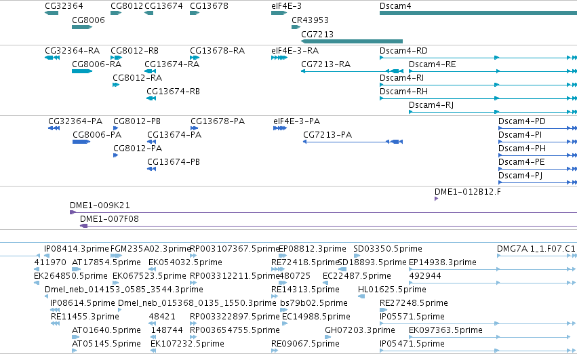Select EST IP05571.5prime

pos(412,317)
